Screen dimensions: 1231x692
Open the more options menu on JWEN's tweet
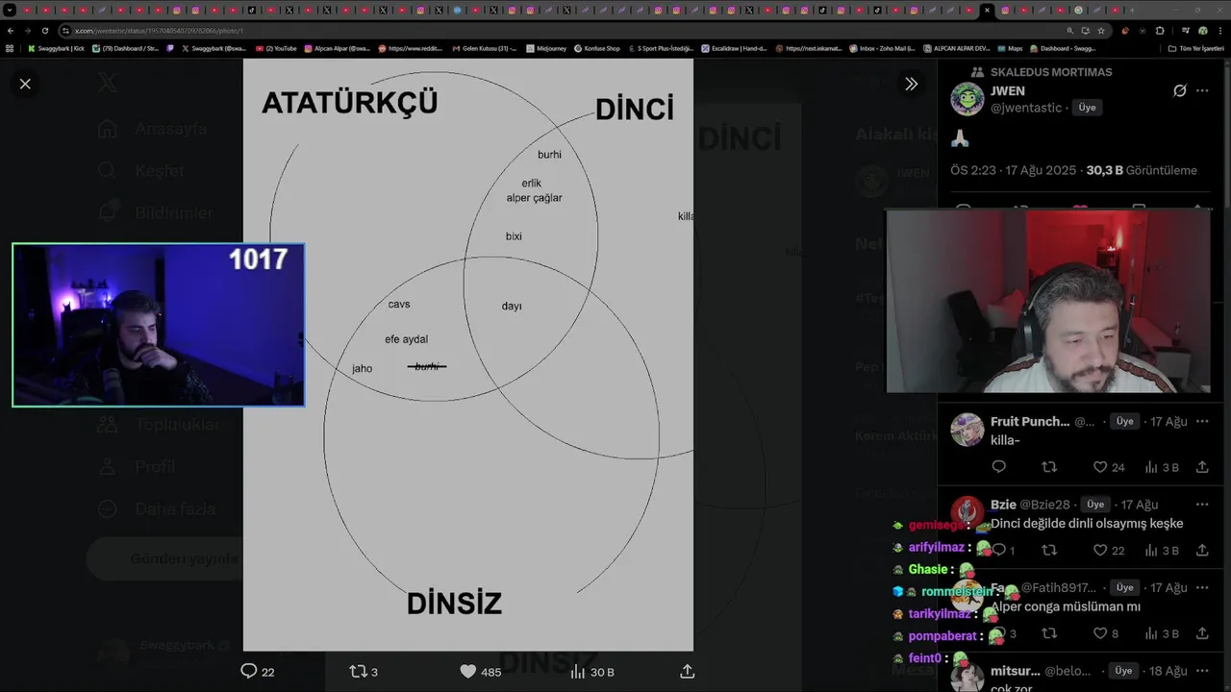point(1202,90)
